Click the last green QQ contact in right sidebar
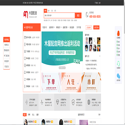 (x=118, y=55)
